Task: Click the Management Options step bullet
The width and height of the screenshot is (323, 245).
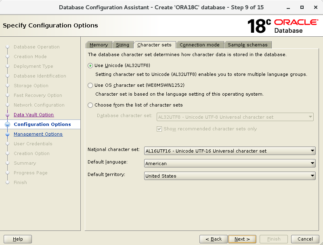Action: click(8, 134)
